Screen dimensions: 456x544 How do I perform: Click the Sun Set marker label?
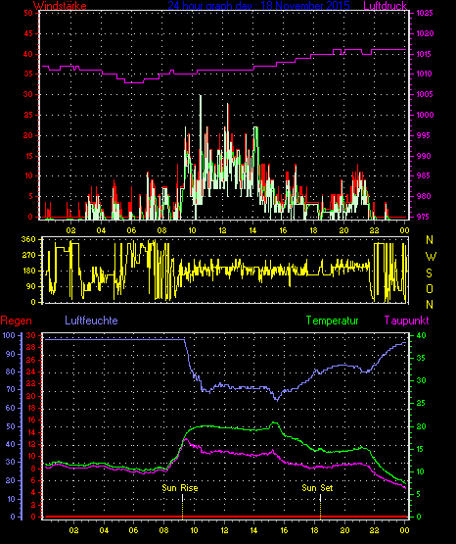pyautogui.click(x=317, y=488)
